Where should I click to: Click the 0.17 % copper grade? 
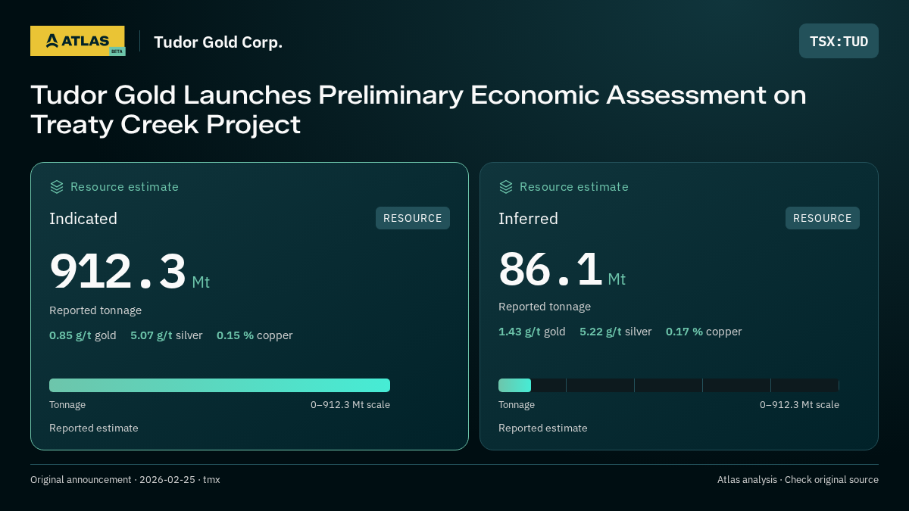coord(704,332)
